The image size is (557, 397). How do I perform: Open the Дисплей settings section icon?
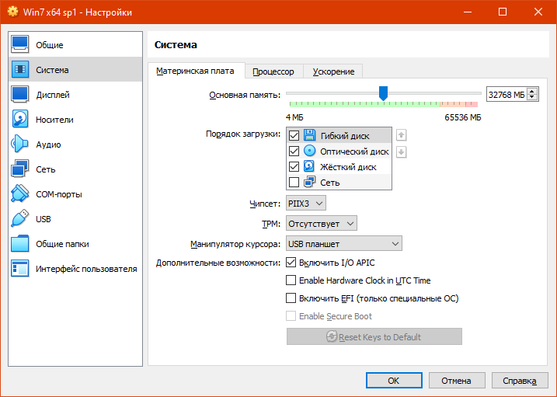20,95
